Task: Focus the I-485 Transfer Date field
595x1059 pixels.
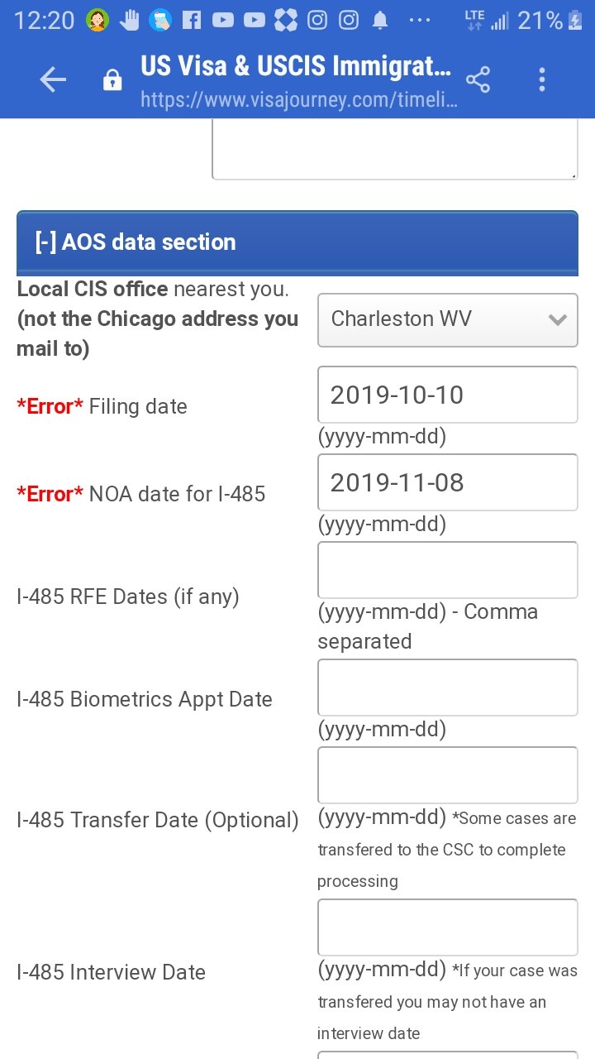Action: 447,775
